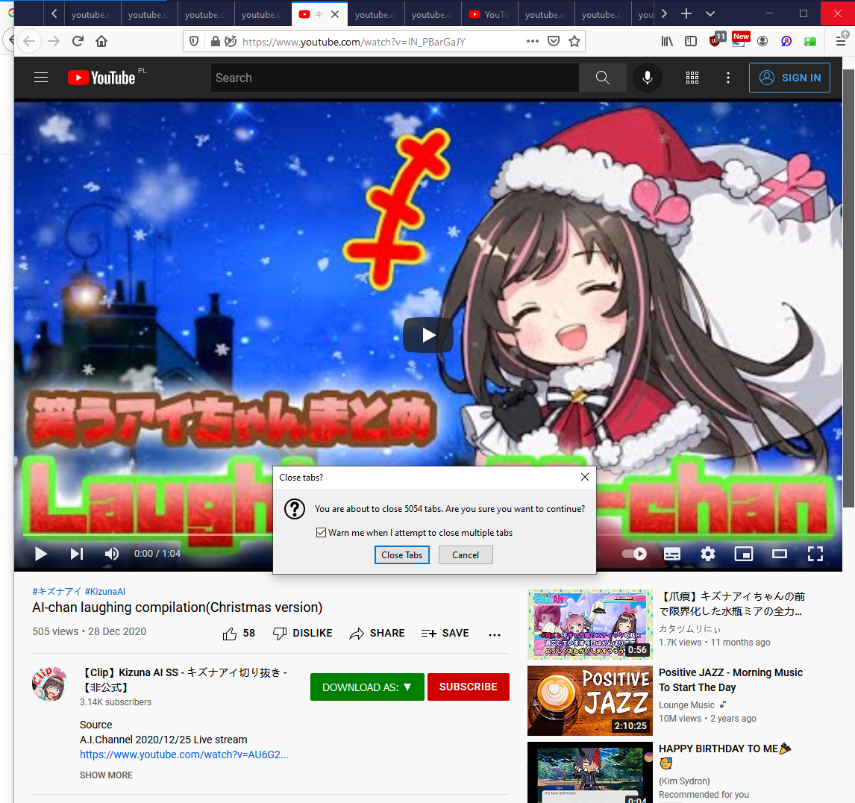Open the Firefox Library menu

point(667,41)
